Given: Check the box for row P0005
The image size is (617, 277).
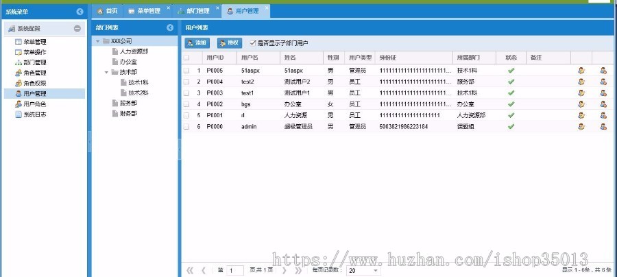Looking at the screenshot, I should tap(186, 71).
